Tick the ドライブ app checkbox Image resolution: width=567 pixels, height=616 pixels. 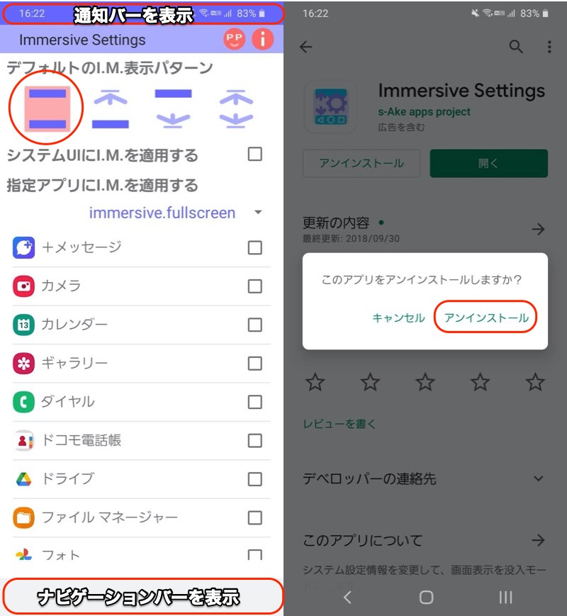click(x=255, y=479)
